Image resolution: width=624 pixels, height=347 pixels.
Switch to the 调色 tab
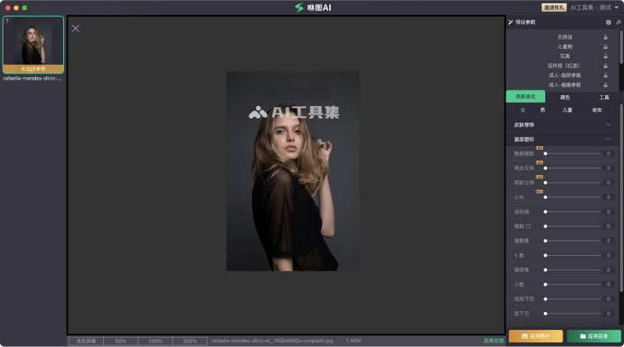point(565,97)
